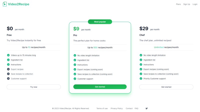Go to Sign Up in top navigation

tap(186, 4)
